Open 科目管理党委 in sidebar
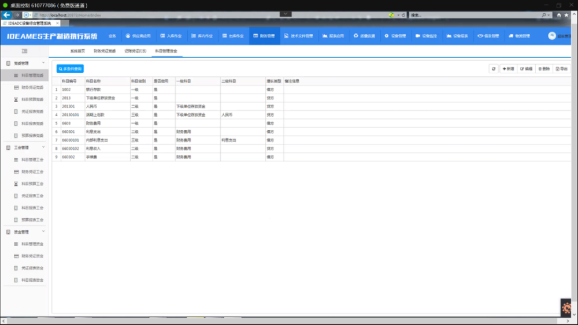Screen dimensions: 578x325 [x=25, y=76]
